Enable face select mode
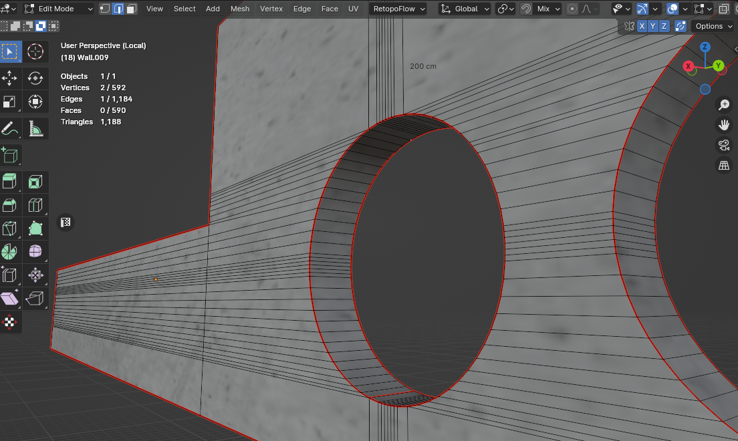 coord(131,9)
